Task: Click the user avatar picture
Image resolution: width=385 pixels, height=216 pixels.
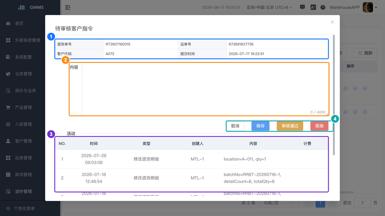Action: 368,7
